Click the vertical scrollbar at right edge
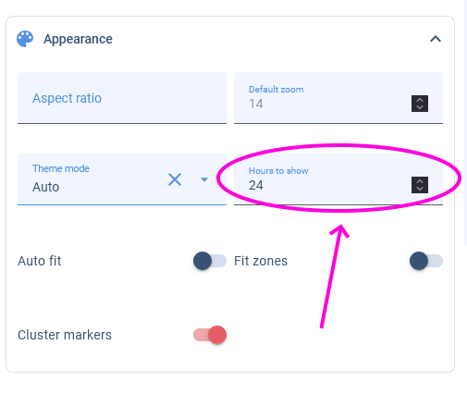 point(465,123)
